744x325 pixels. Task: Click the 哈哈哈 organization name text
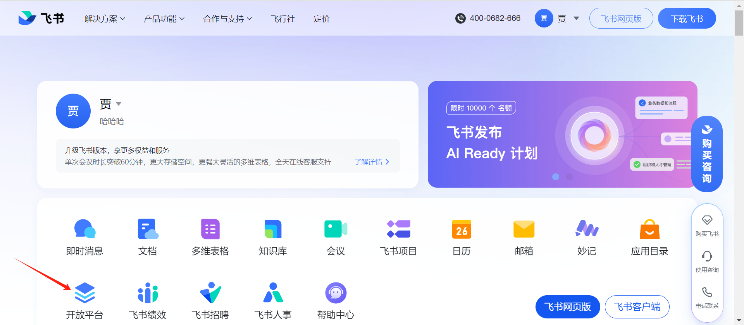point(112,121)
